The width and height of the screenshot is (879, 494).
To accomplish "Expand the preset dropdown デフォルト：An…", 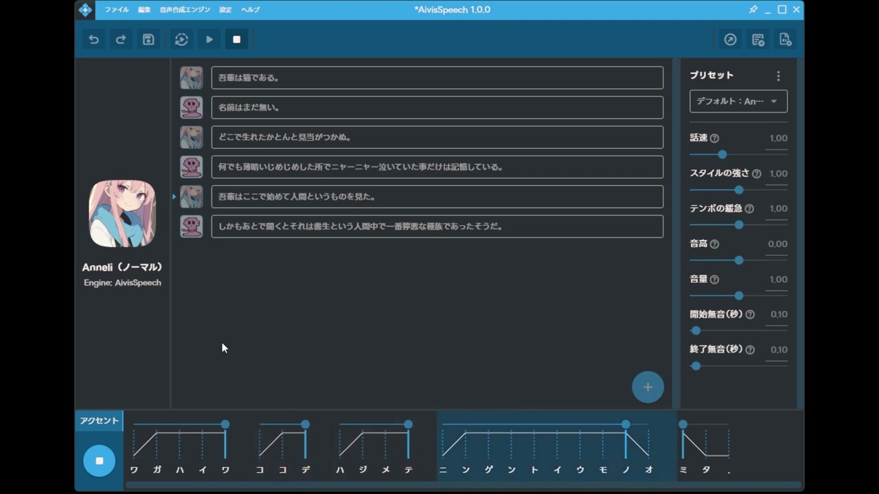I will (x=738, y=102).
